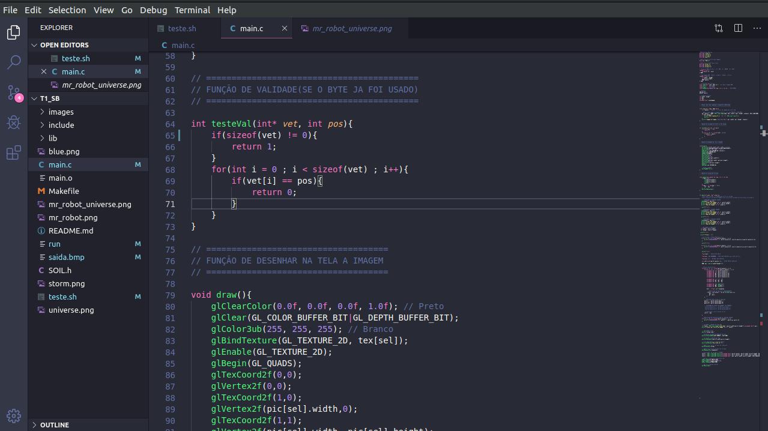
Task: Click the Makefile M file icon
Action: pos(41,191)
